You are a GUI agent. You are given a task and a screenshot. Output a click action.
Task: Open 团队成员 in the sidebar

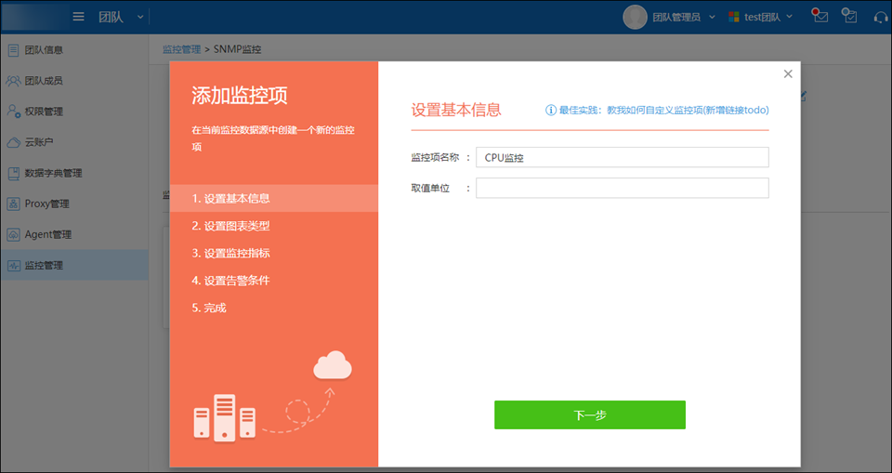point(74,81)
